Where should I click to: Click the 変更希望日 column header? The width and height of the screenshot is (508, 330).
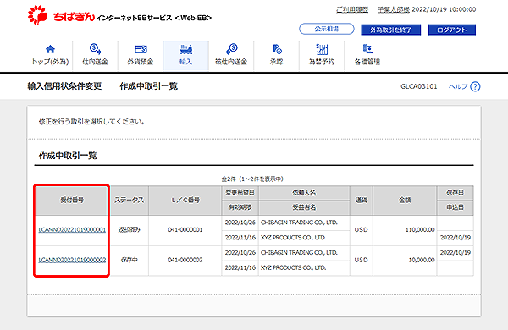(x=240, y=193)
